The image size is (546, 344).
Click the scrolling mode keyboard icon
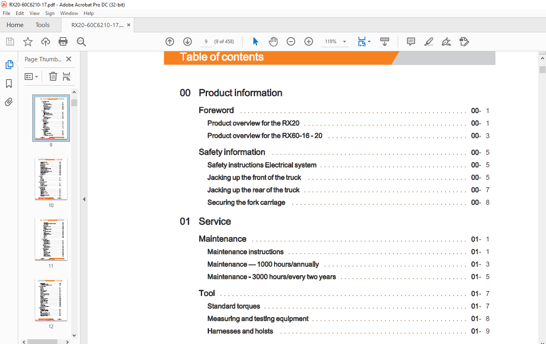pyautogui.click(x=385, y=42)
